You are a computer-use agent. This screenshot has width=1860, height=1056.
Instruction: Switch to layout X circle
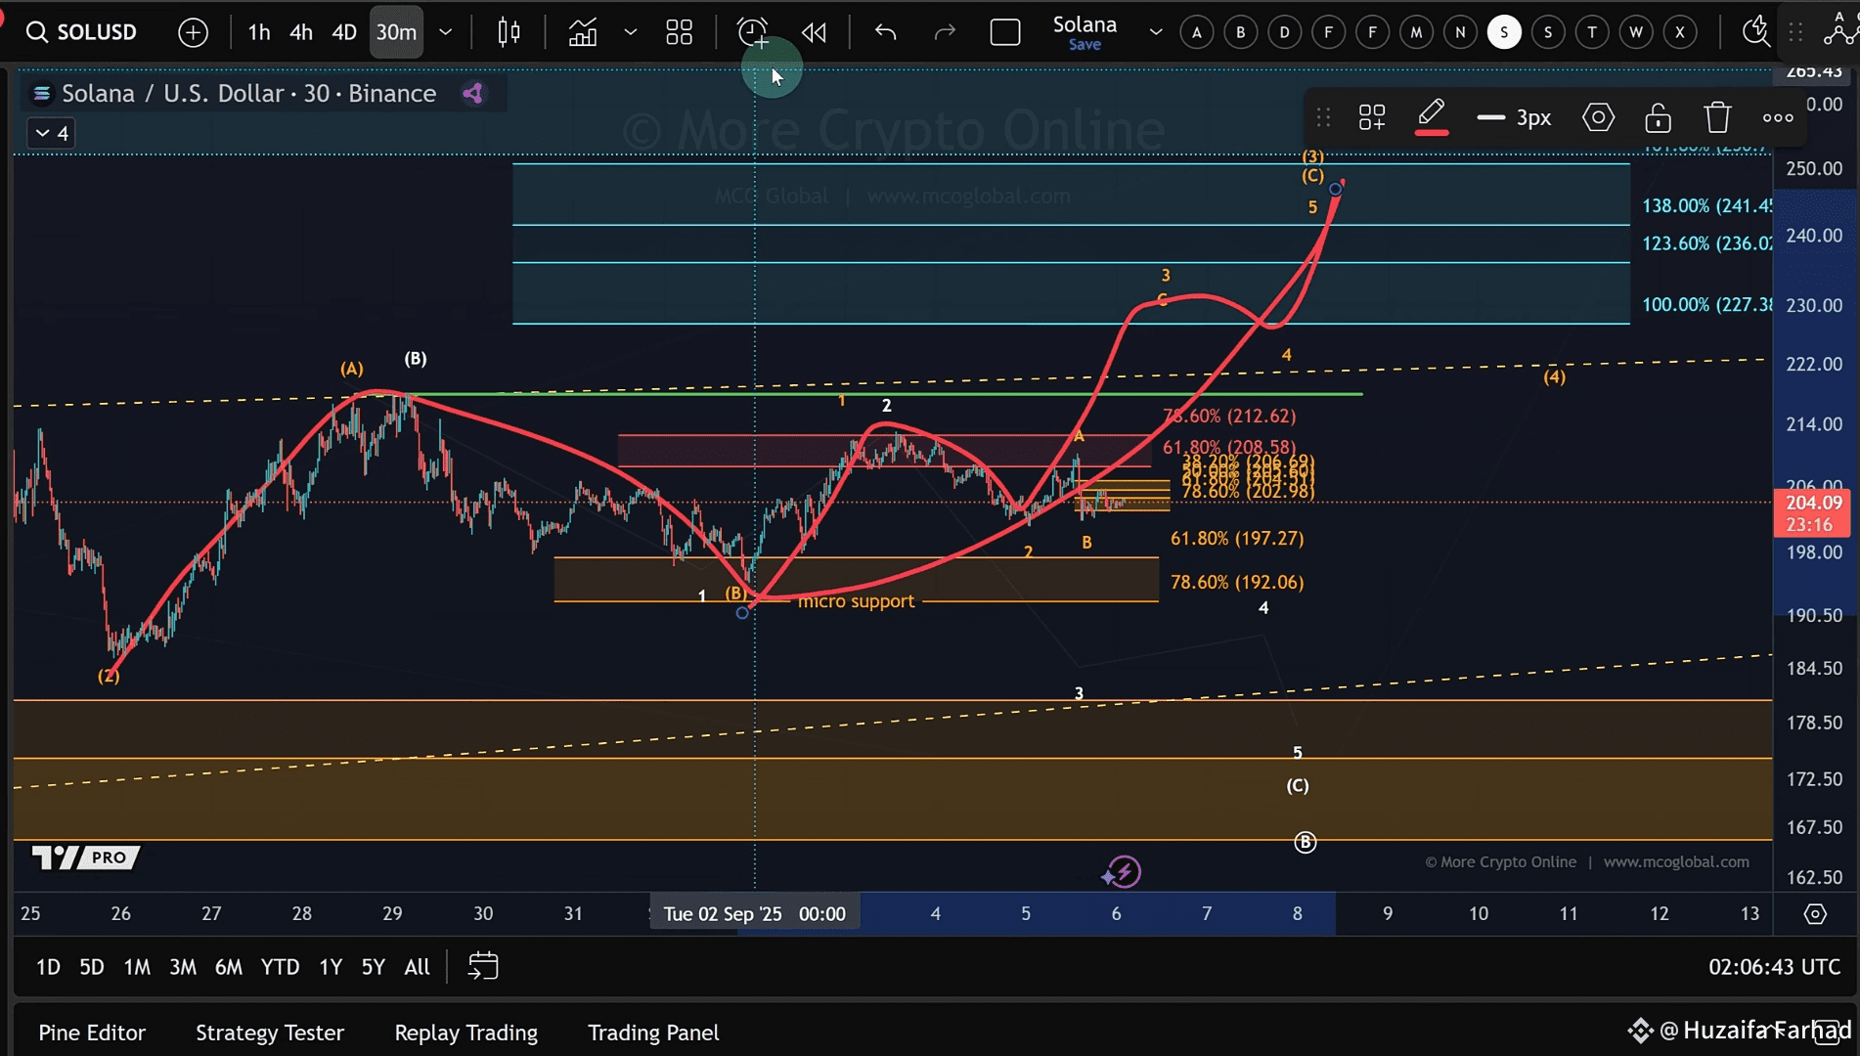point(1680,32)
